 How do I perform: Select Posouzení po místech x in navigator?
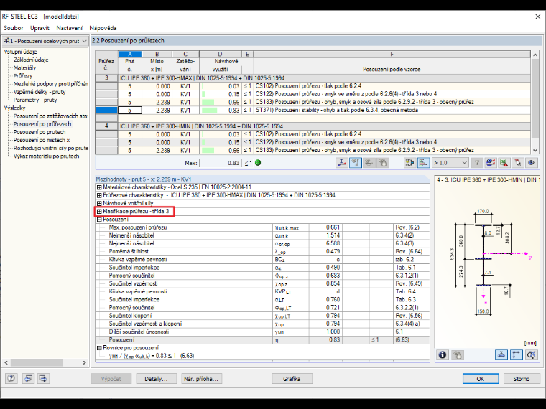pos(42,140)
